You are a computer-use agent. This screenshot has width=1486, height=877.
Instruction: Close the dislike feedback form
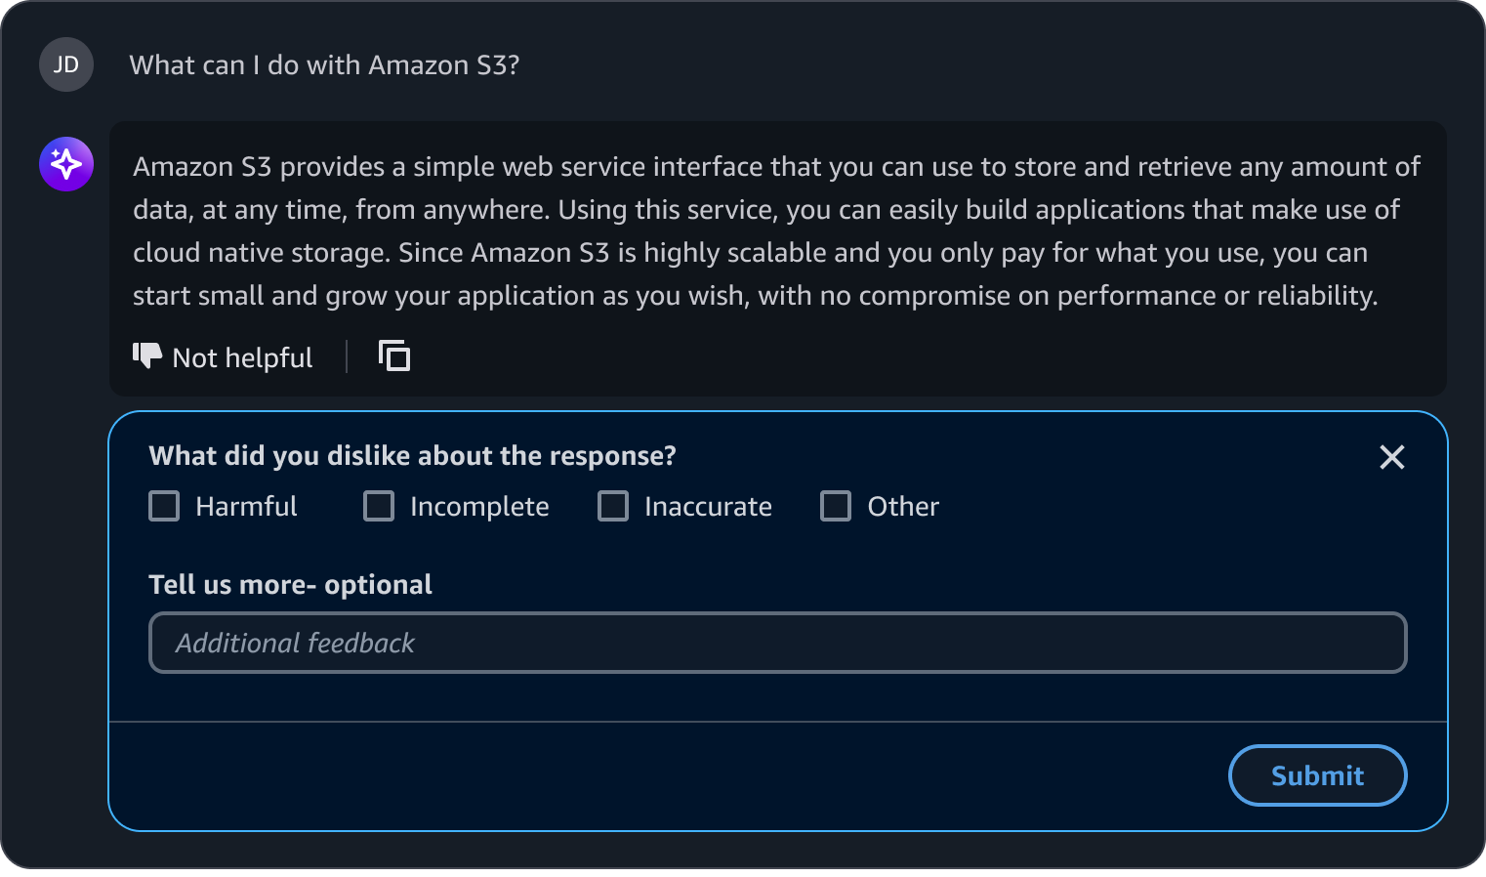1392,457
